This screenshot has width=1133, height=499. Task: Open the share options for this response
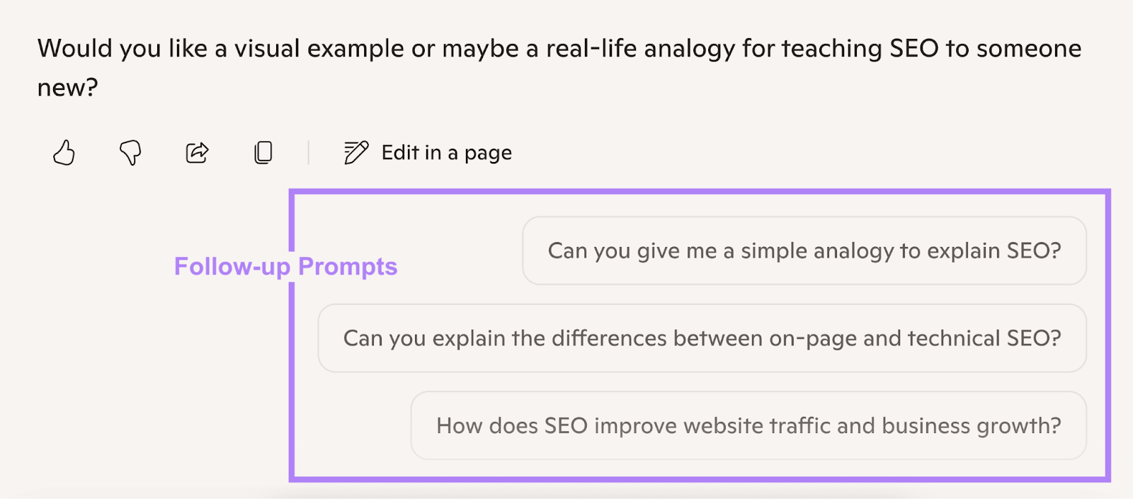point(196,151)
